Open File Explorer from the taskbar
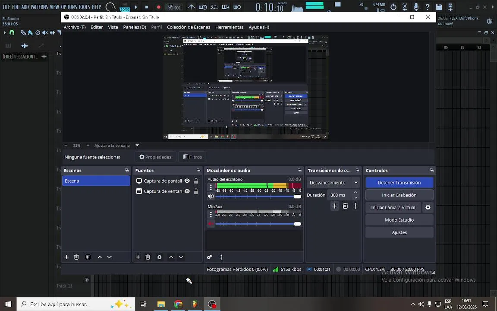The height and width of the screenshot is (311, 497). point(161,304)
